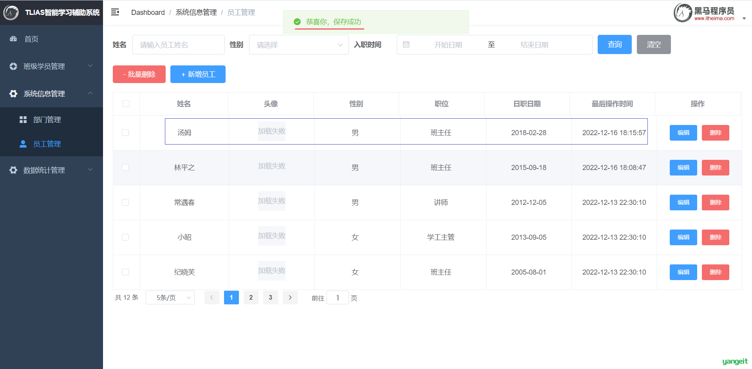This screenshot has height=369, width=752.
Task: Delete the 纪晓芙 employee row
Action: (x=716, y=272)
